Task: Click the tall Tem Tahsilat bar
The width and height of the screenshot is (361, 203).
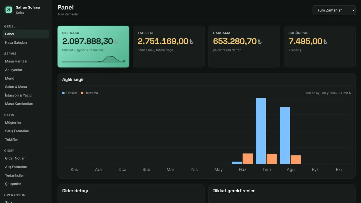Action: [261, 131]
